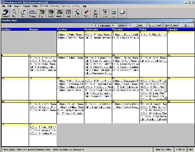
Task: Go to previous month arrow beside February
Action: 95,25
